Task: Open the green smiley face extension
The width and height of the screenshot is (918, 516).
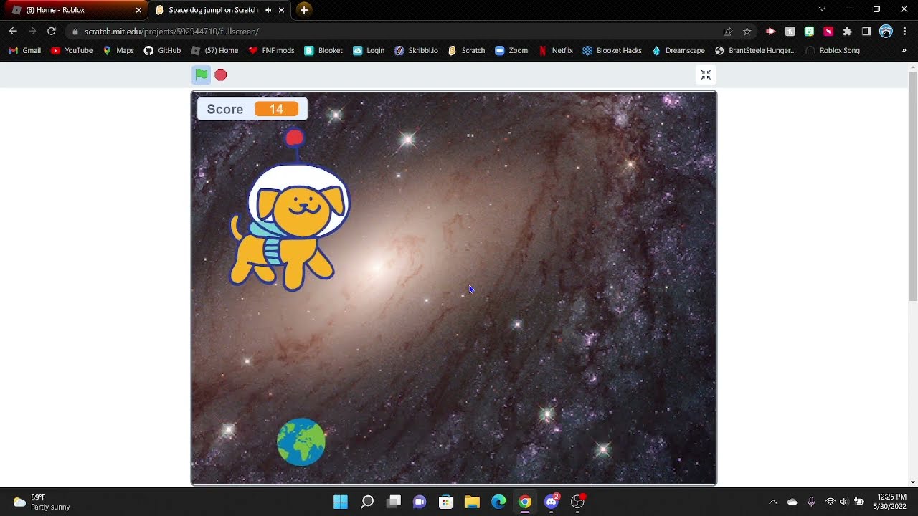Action: pos(809,32)
